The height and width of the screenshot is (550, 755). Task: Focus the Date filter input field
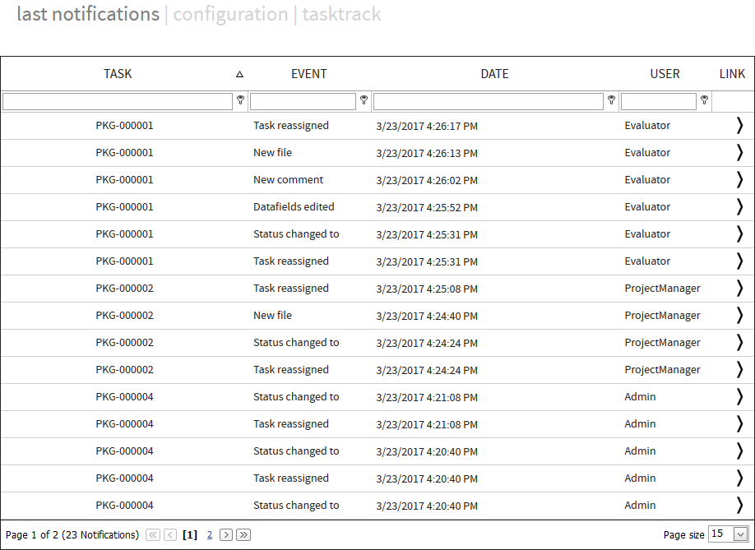tap(488, 101)
